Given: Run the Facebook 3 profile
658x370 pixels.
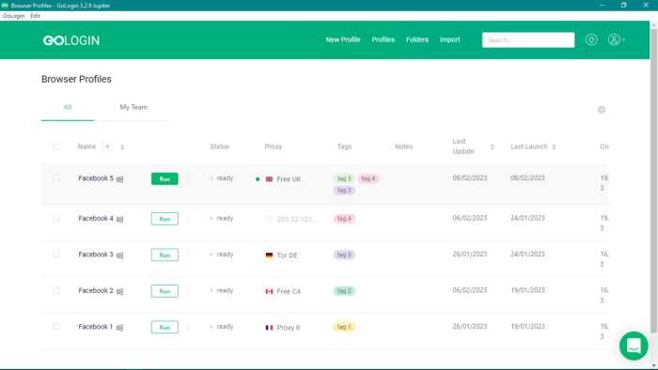Looking at the screenshot, I should click(164, 254).
